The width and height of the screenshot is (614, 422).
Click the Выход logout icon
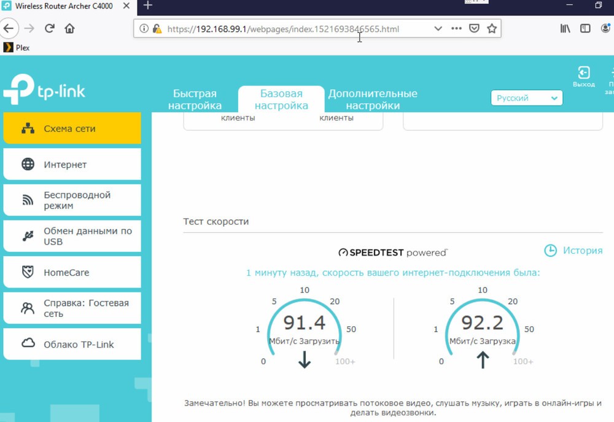[583, 73]
